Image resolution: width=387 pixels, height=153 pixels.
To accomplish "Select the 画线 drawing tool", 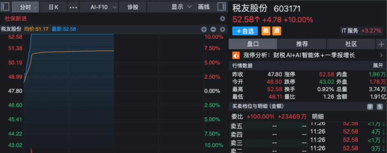I will [x=204, y=7].
